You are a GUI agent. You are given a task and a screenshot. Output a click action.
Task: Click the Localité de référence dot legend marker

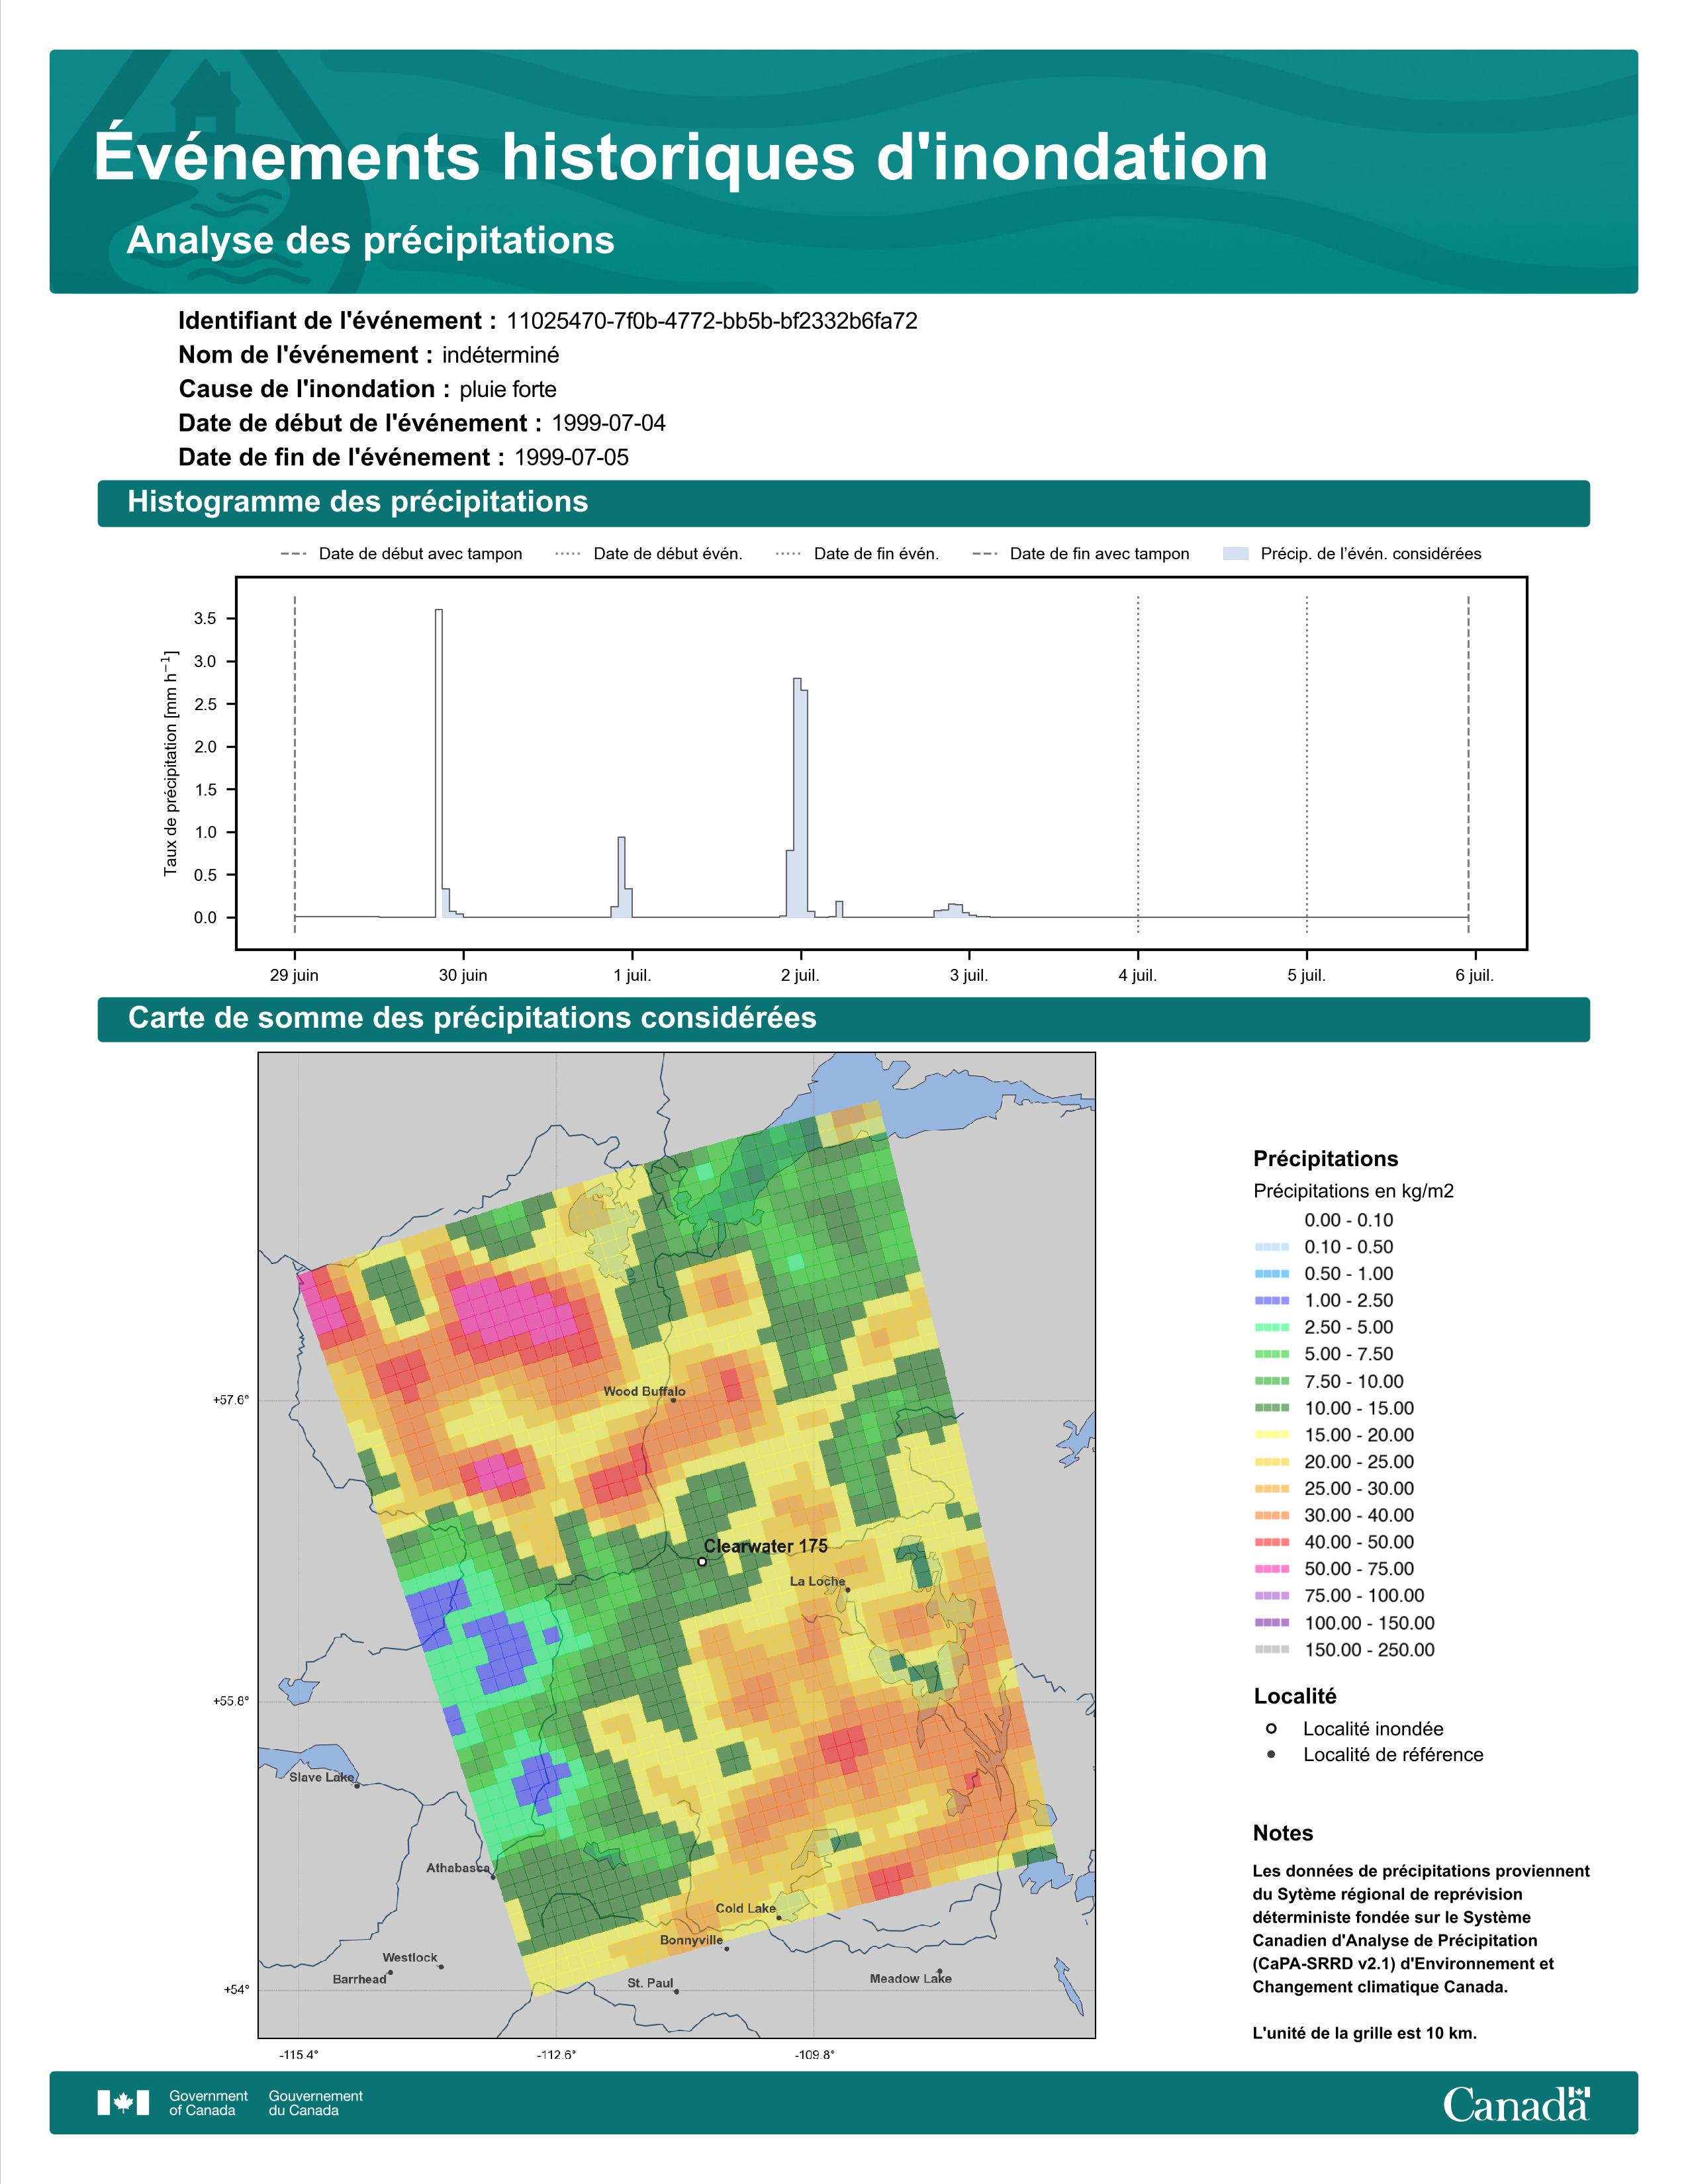pyautogui.click(x=1271, y=1755)
